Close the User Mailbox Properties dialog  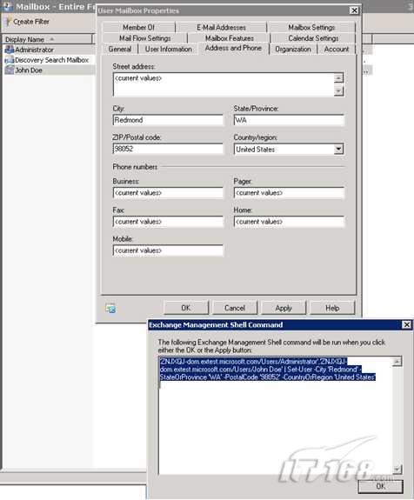coord(354,10)
